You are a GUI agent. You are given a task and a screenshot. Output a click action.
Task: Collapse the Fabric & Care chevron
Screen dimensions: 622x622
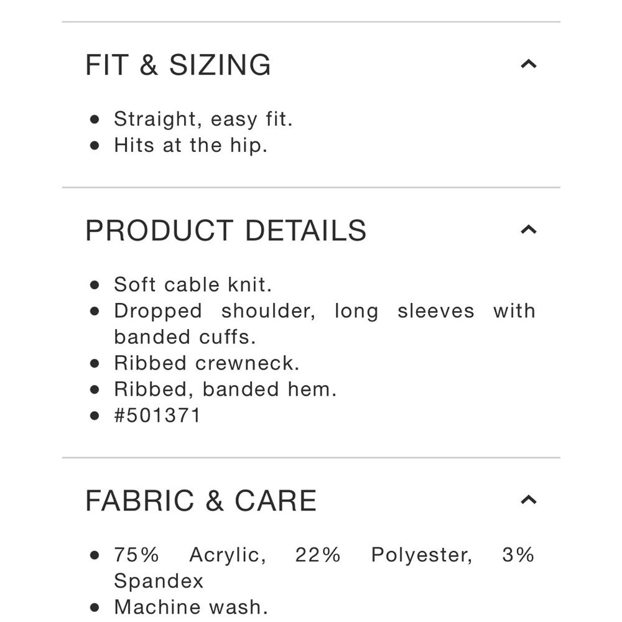528,500
